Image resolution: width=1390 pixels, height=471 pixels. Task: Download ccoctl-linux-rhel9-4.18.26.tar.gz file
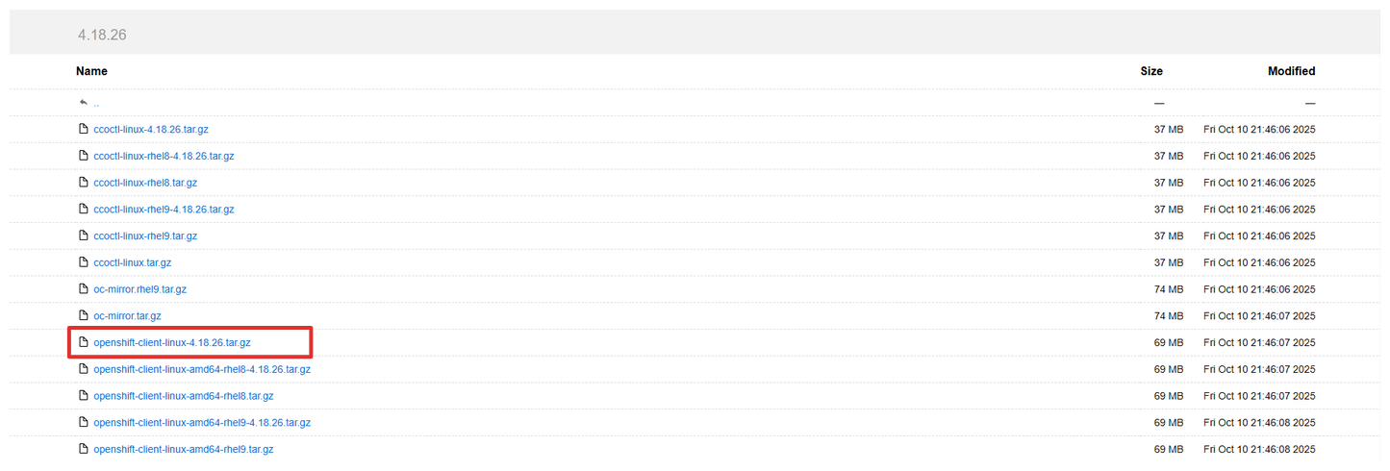pyautogui.click(x=164, y=209)
